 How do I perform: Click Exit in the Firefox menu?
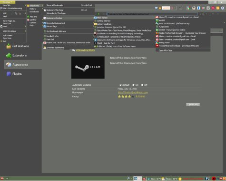3,41
